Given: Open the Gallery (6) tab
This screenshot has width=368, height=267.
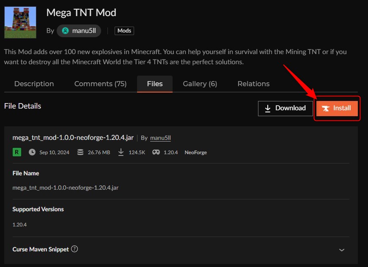Looking at the screenshot, I should coord(200,84).
